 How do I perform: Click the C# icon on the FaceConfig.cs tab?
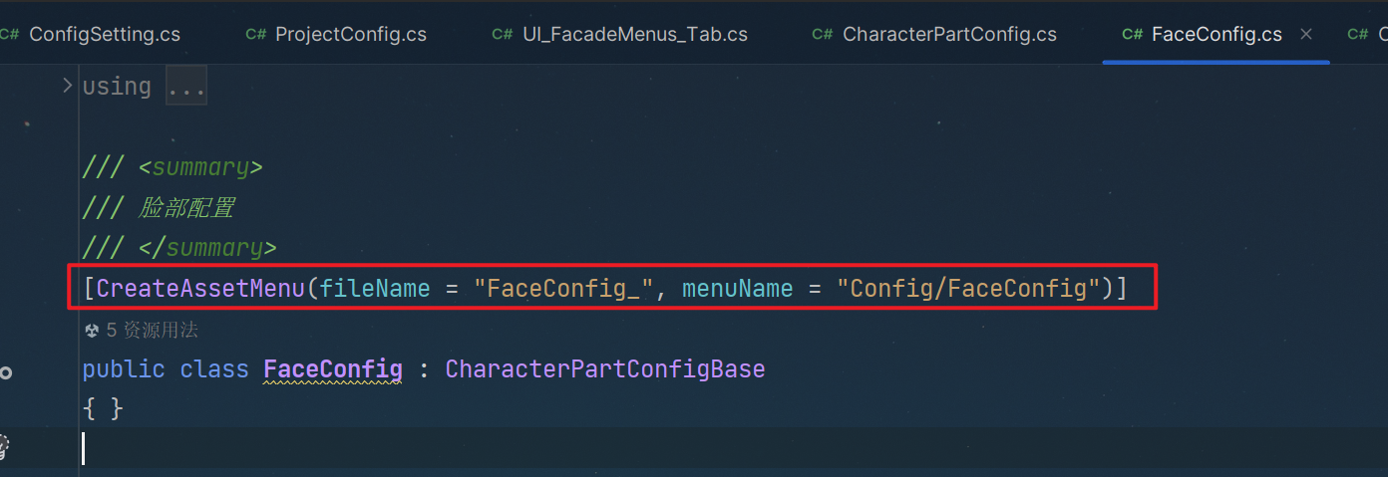[x=1132, y=34]
